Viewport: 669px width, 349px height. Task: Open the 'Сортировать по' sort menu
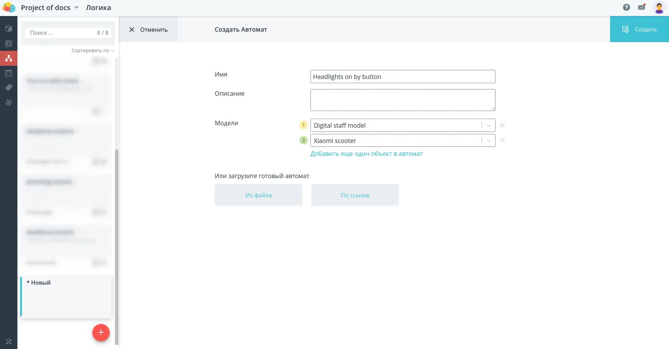pyautogui.click(x=93, y=50)
